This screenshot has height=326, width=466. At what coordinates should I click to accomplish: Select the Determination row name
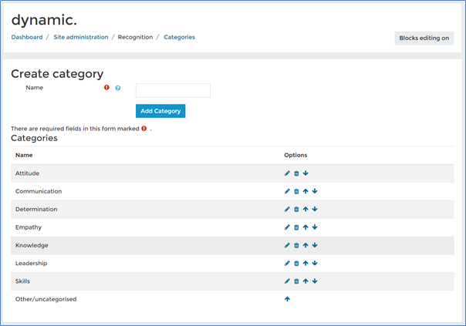[x=36, y=210]
